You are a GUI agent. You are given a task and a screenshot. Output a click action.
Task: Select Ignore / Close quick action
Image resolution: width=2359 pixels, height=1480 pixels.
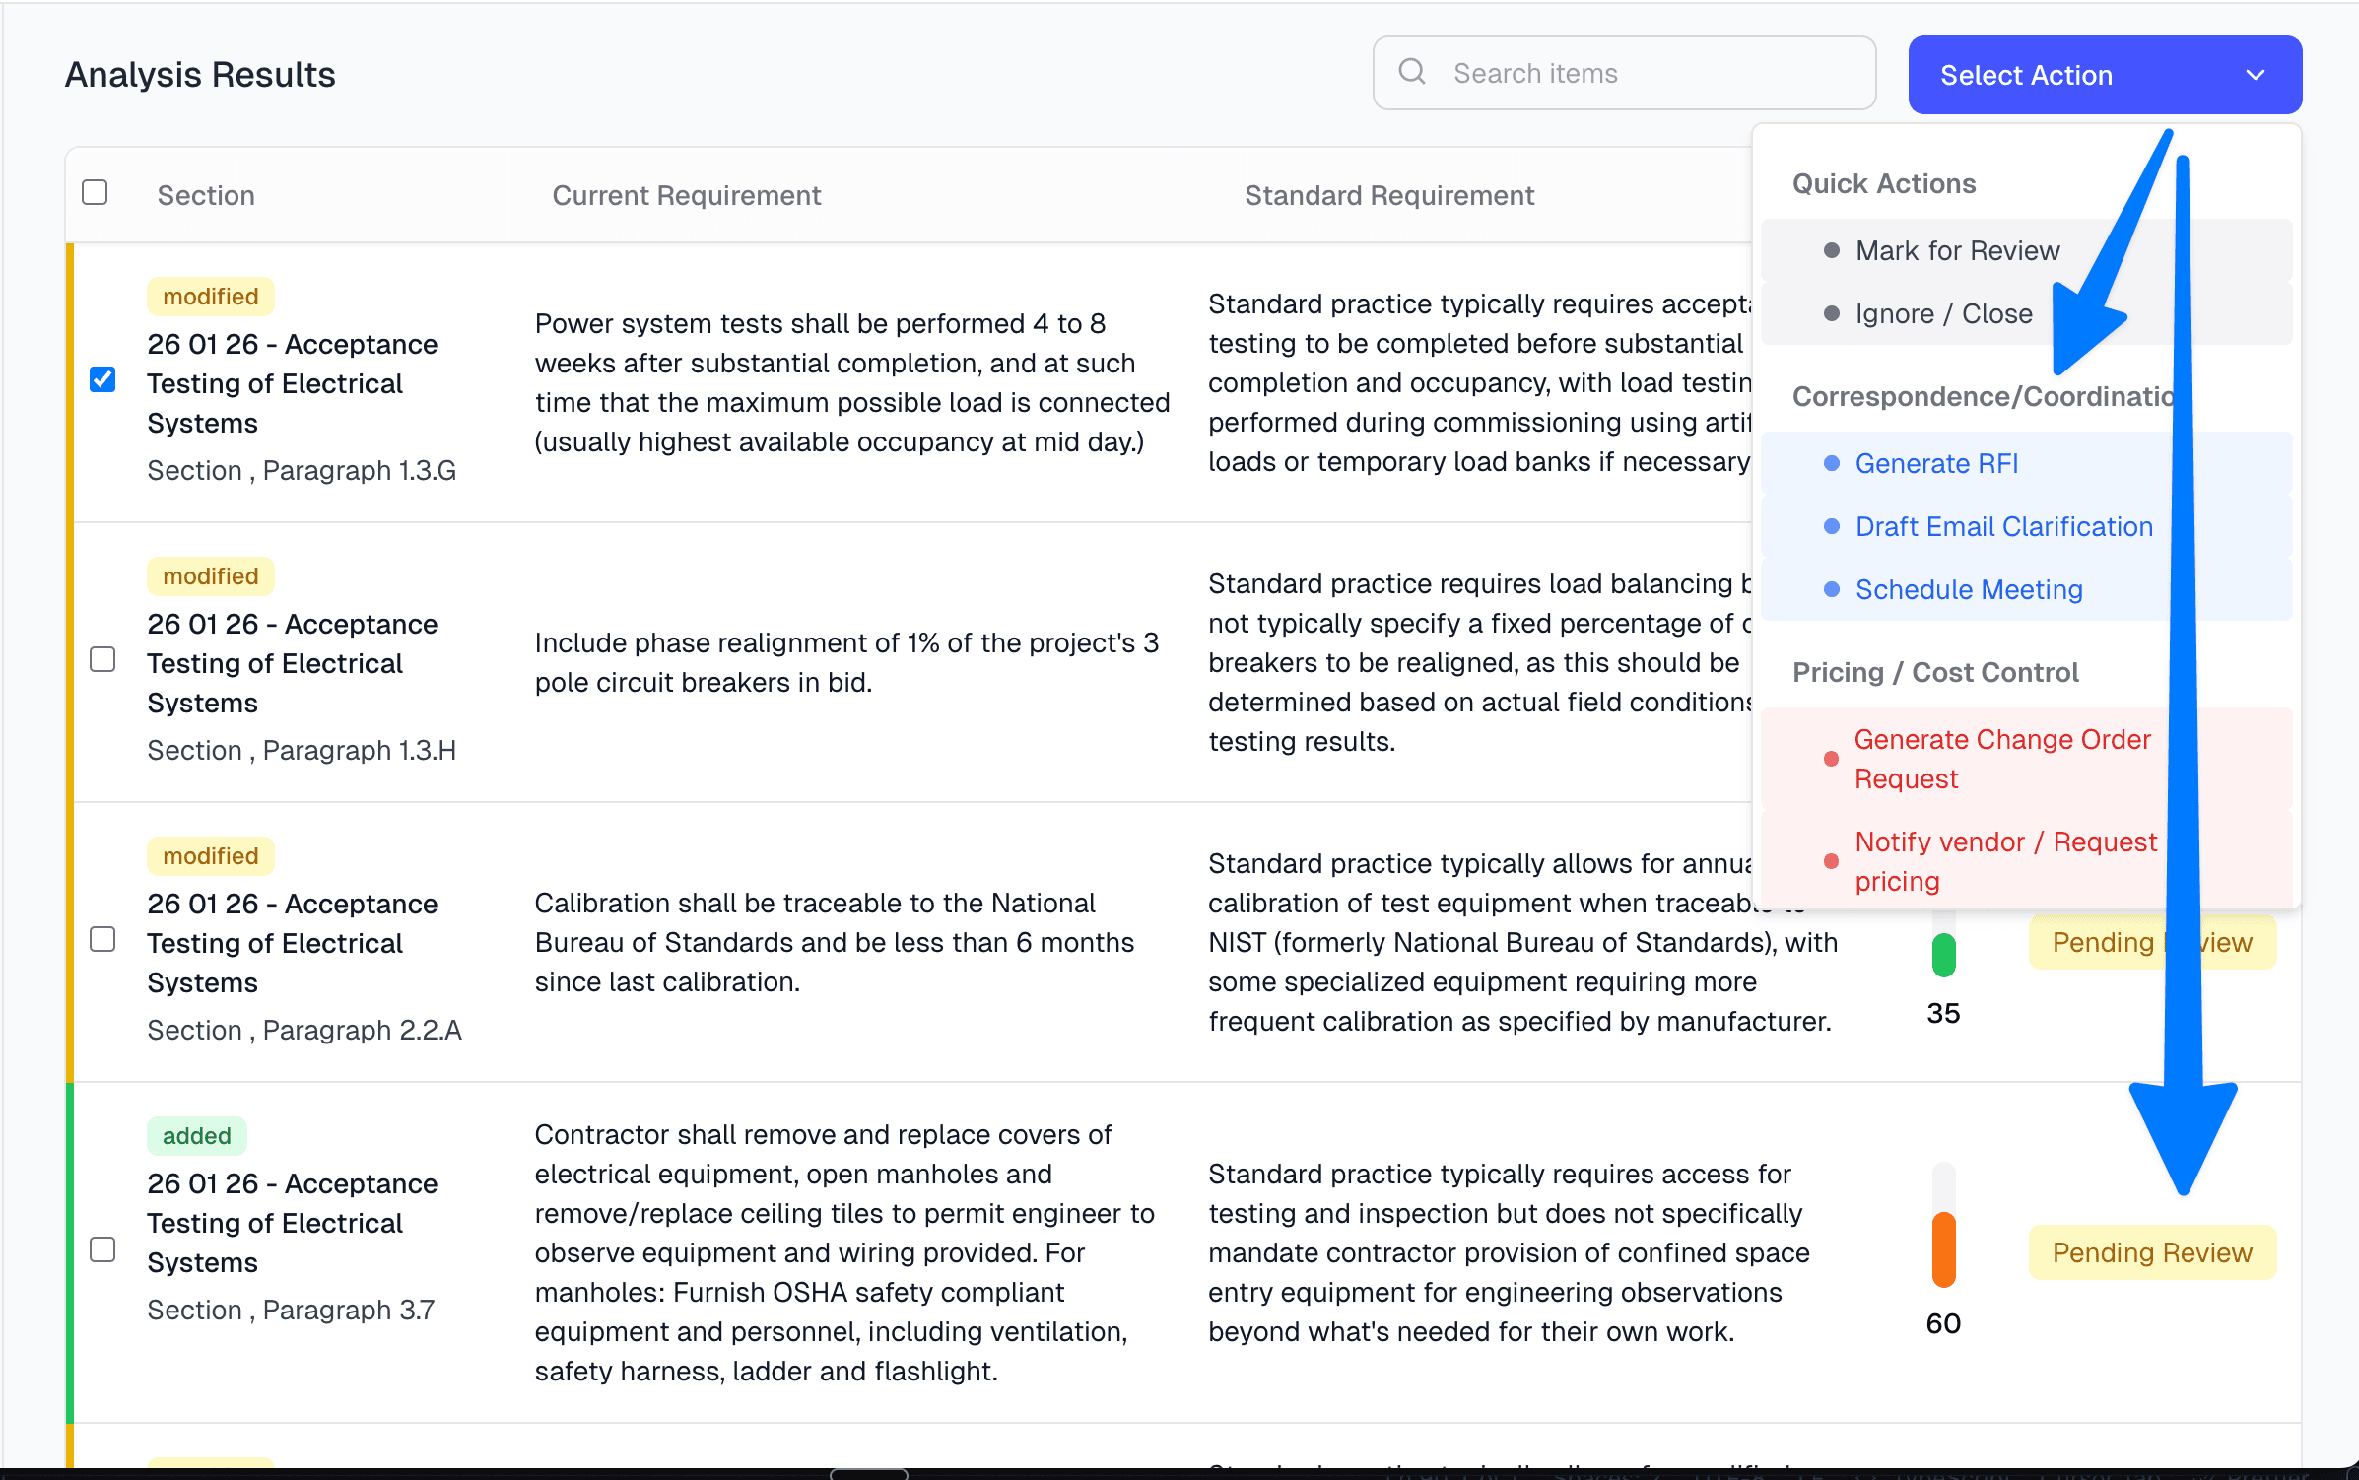tap(1943, 314)
